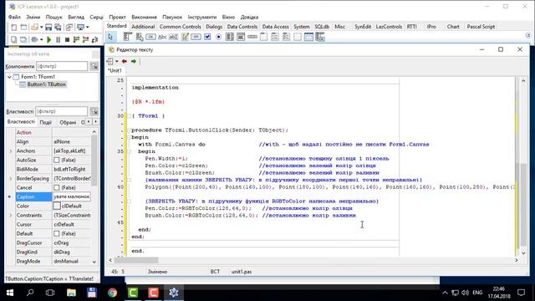This screenshot has width=535, height=301.
Task: Click the Step Over icon
Action: point(85,39)
